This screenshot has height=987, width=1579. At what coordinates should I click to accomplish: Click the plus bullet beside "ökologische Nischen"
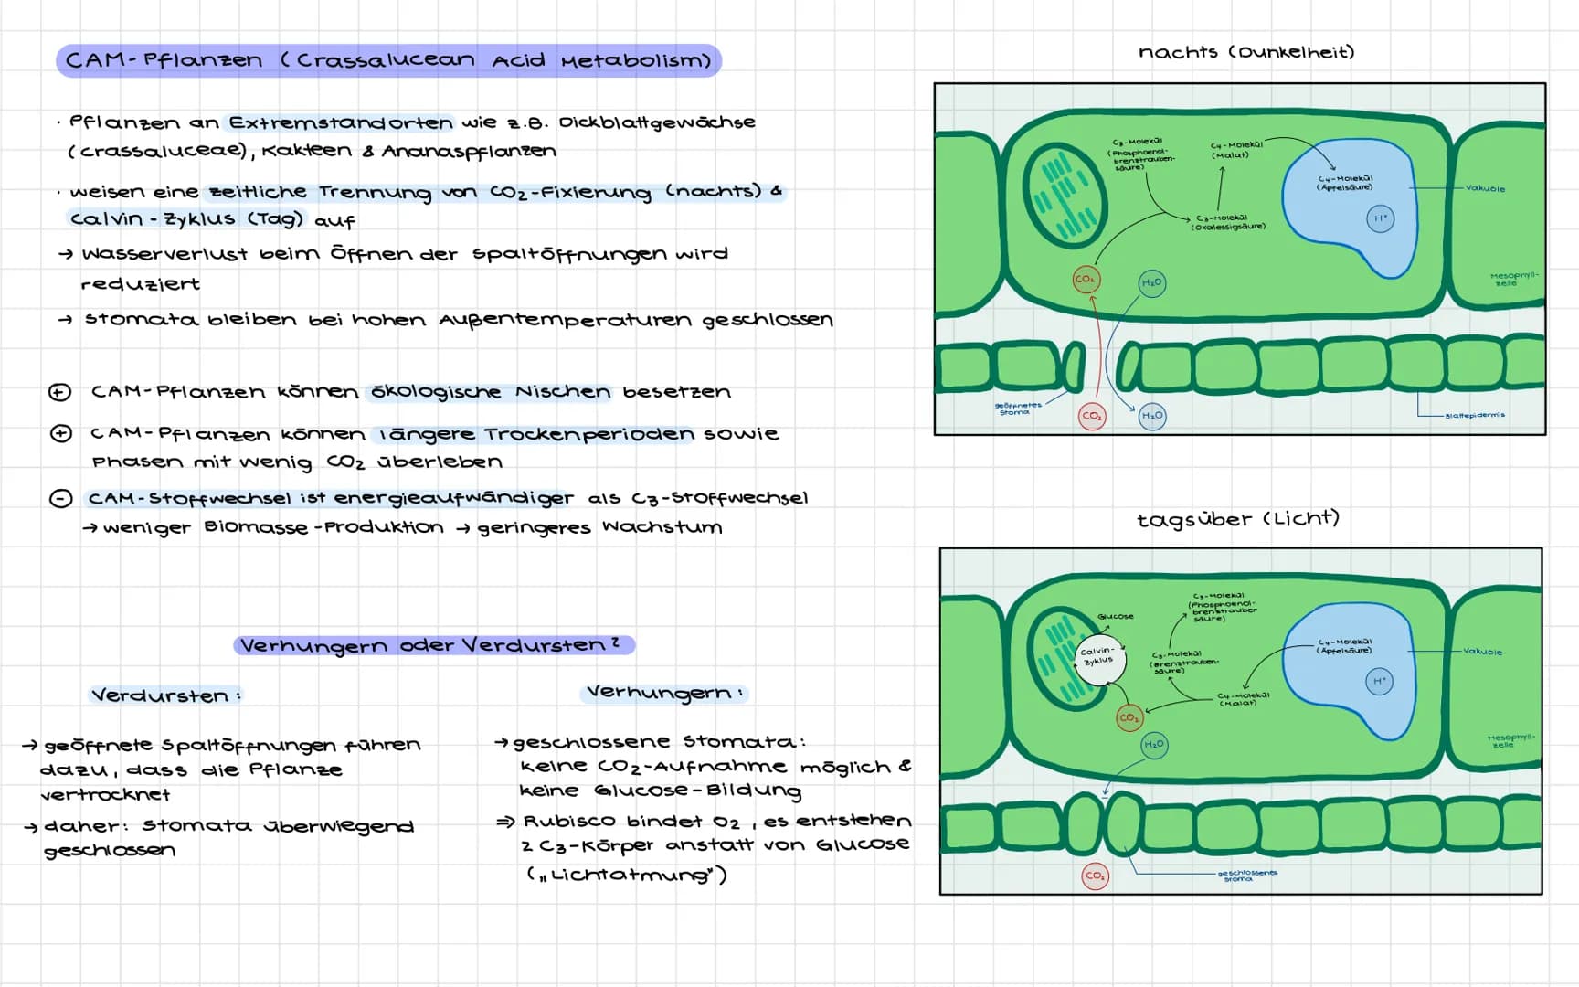pos(59,392)
